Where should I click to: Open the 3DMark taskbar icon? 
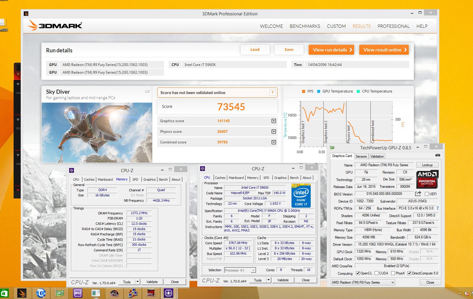click(x=22, y=293)
